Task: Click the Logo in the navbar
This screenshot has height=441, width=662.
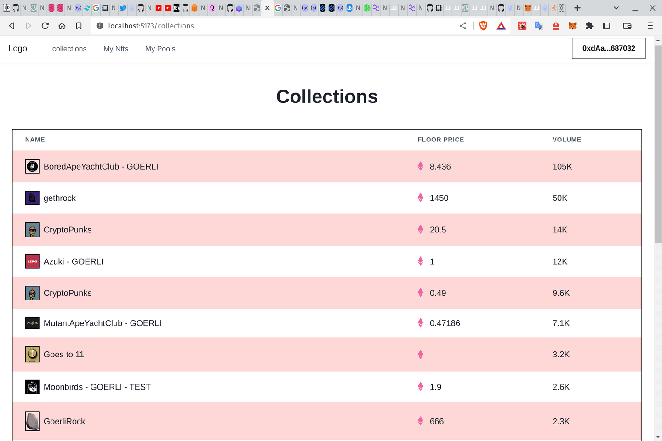Action: pyautogui.click(x=17, y=48)
